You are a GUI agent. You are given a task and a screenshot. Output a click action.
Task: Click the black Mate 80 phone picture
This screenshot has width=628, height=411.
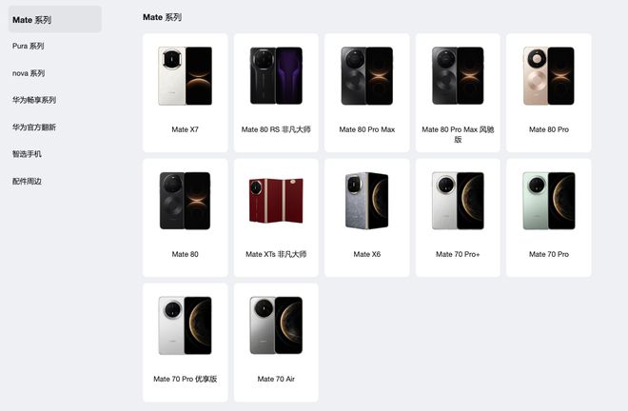coord(185,201)
